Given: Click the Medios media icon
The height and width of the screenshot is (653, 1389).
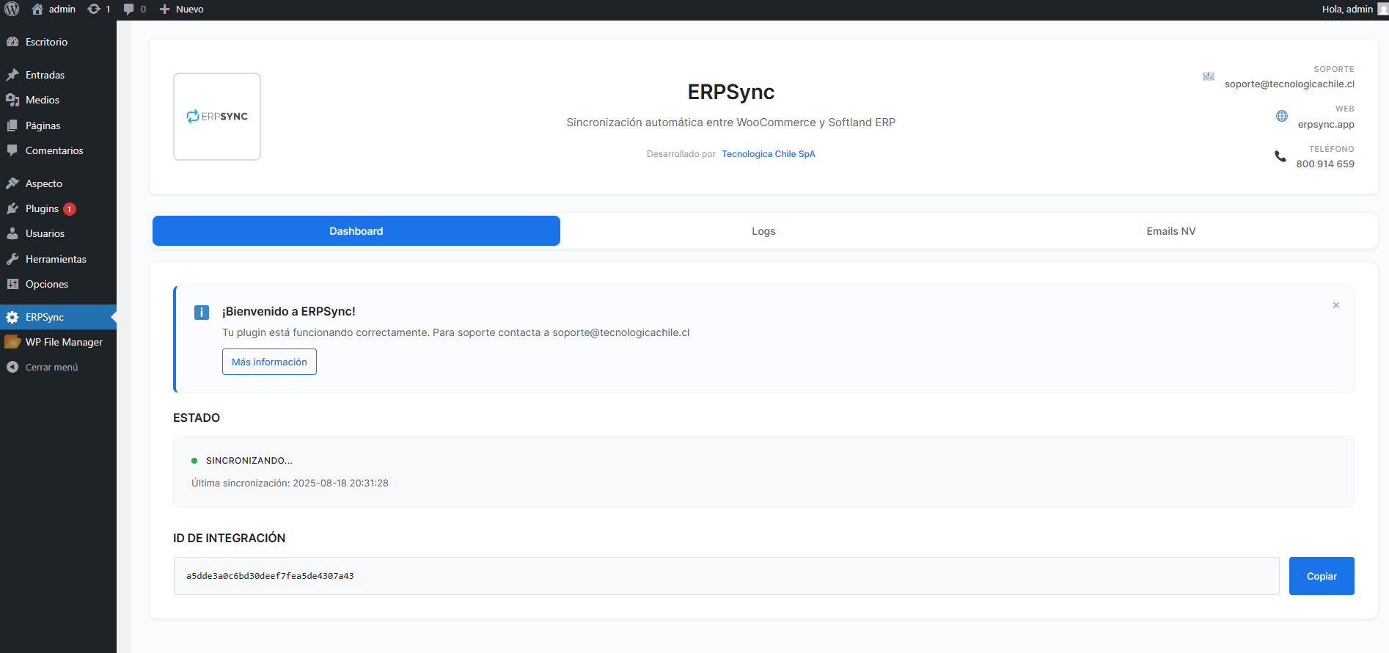Looking at the screenshot, I should pos(12,100).
